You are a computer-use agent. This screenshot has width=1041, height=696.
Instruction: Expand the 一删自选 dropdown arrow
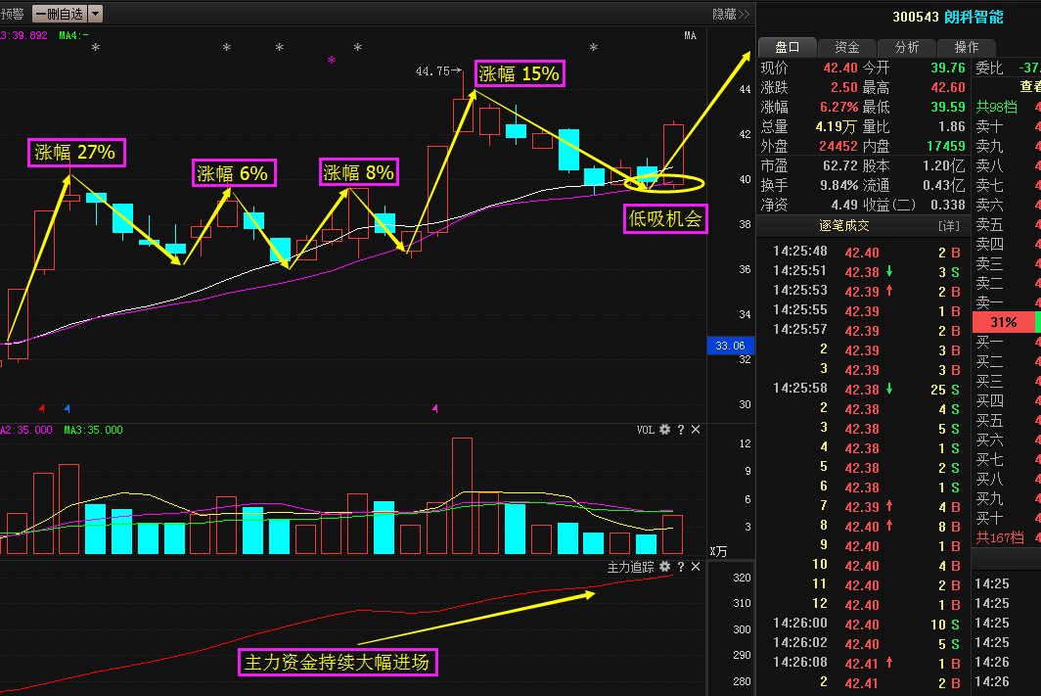95,14
